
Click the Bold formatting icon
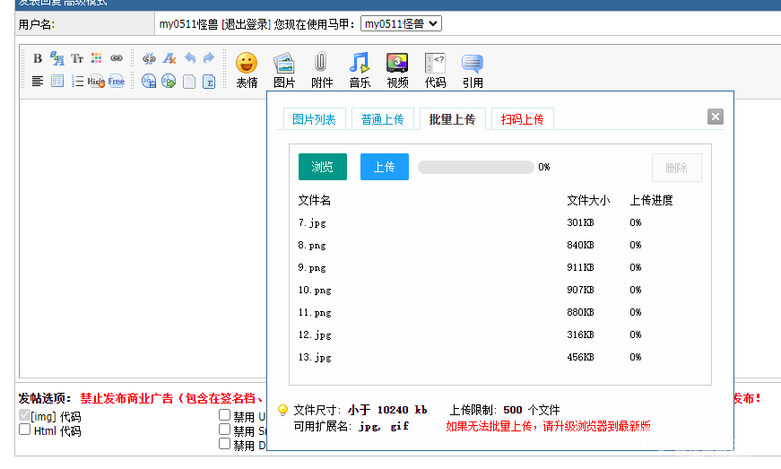pos(38,58)
